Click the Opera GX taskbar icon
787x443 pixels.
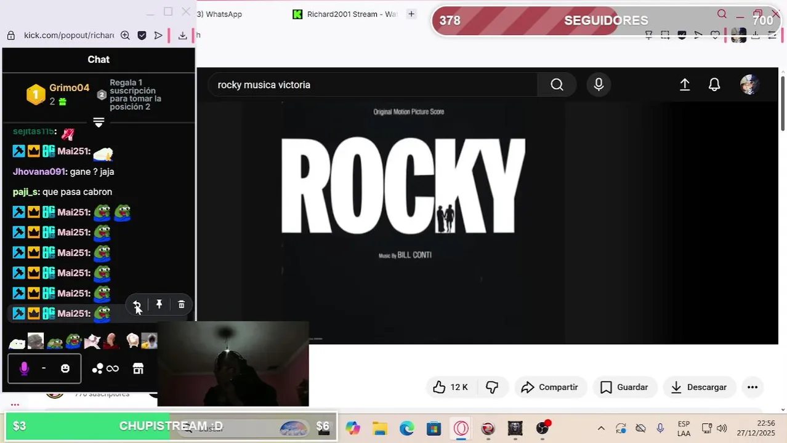pyautogui.click(x=461, y=428)
